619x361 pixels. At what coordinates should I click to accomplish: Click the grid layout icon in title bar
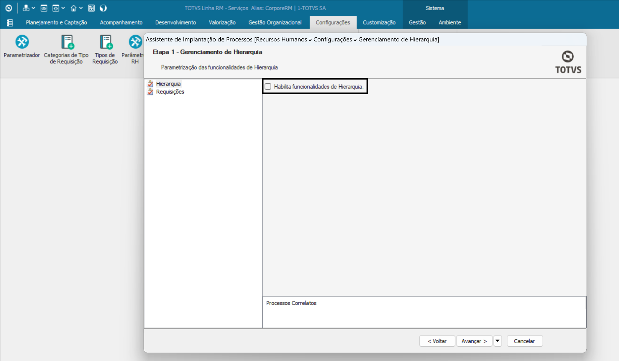[x=91, y=8]
